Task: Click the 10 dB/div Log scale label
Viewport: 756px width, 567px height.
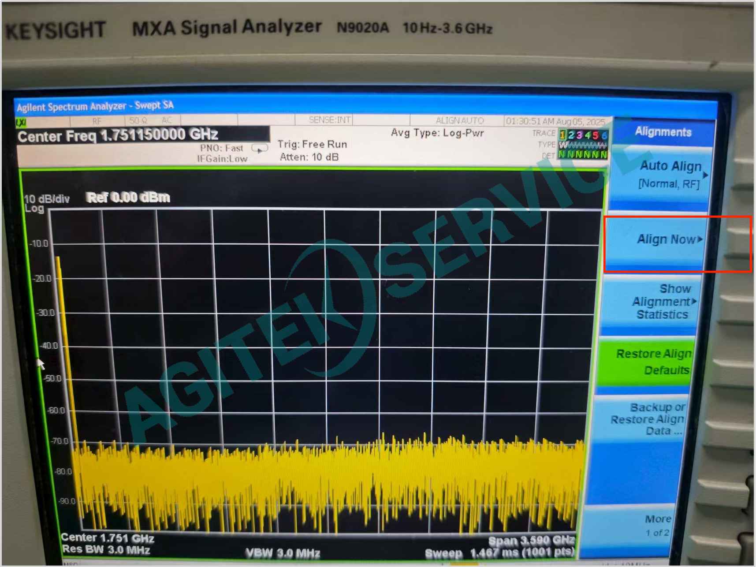Action: coord(46,203)
